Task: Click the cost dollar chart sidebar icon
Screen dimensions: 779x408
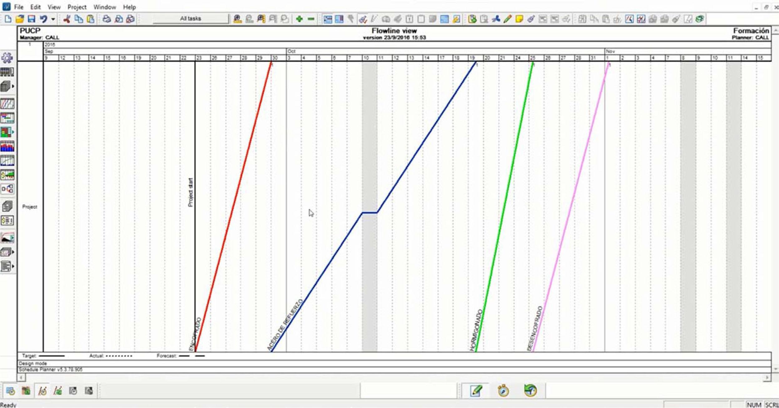Action: pos(7,175)
